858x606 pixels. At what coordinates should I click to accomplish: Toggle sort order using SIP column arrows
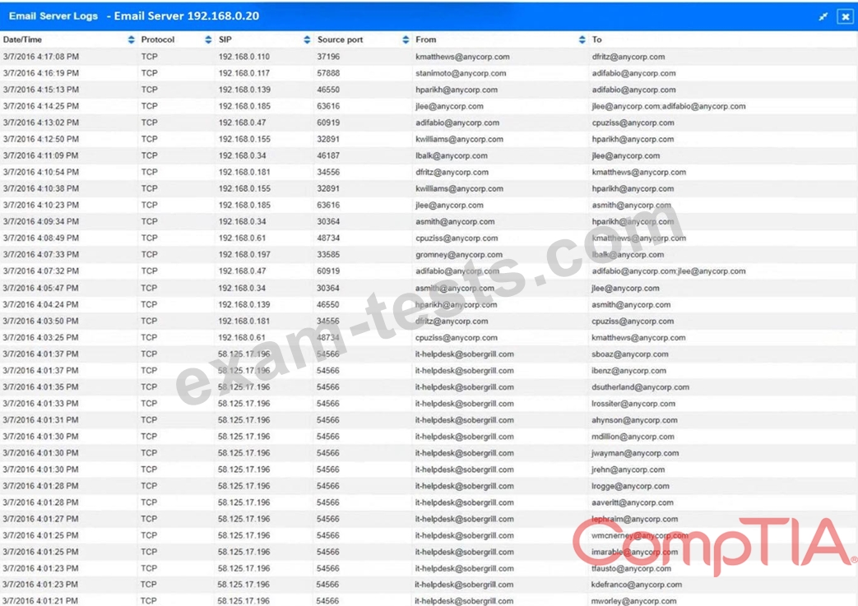(307, 39)
